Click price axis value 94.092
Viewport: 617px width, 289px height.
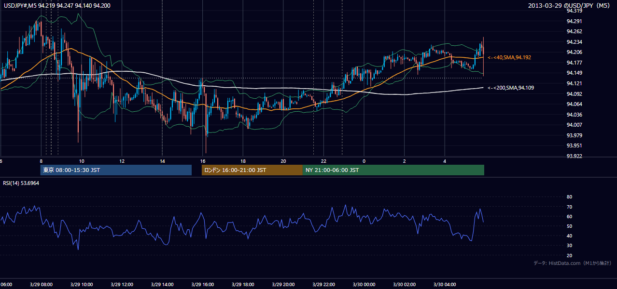[574, 93]
